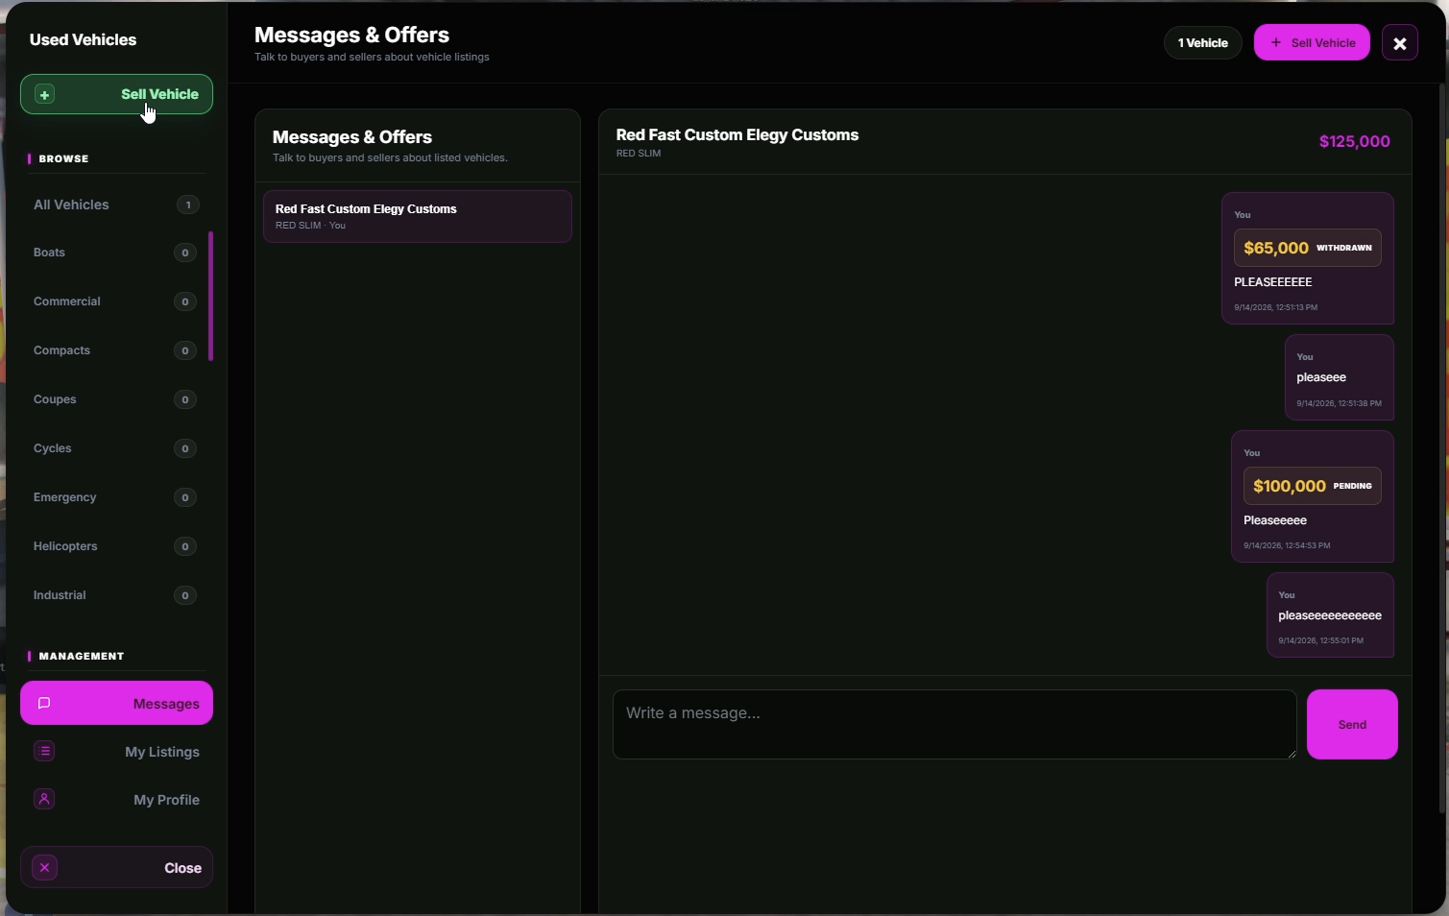This screenshot has height=916, width=1449.
Task: Click the Messages chat bubble icon
Action: click(44, 703)
